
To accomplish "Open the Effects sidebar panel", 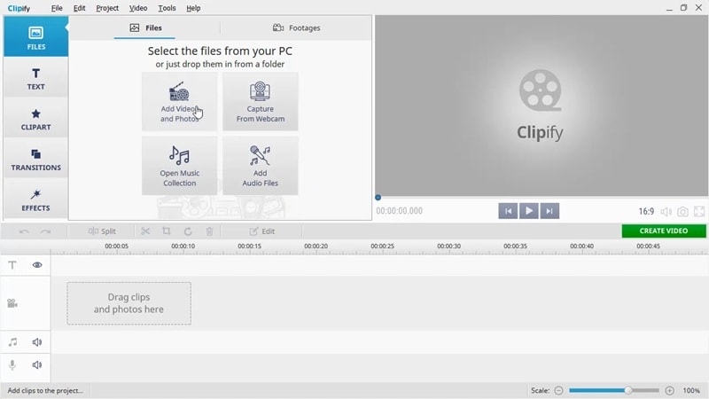I will pyautogui.click(x=35, y=200).
